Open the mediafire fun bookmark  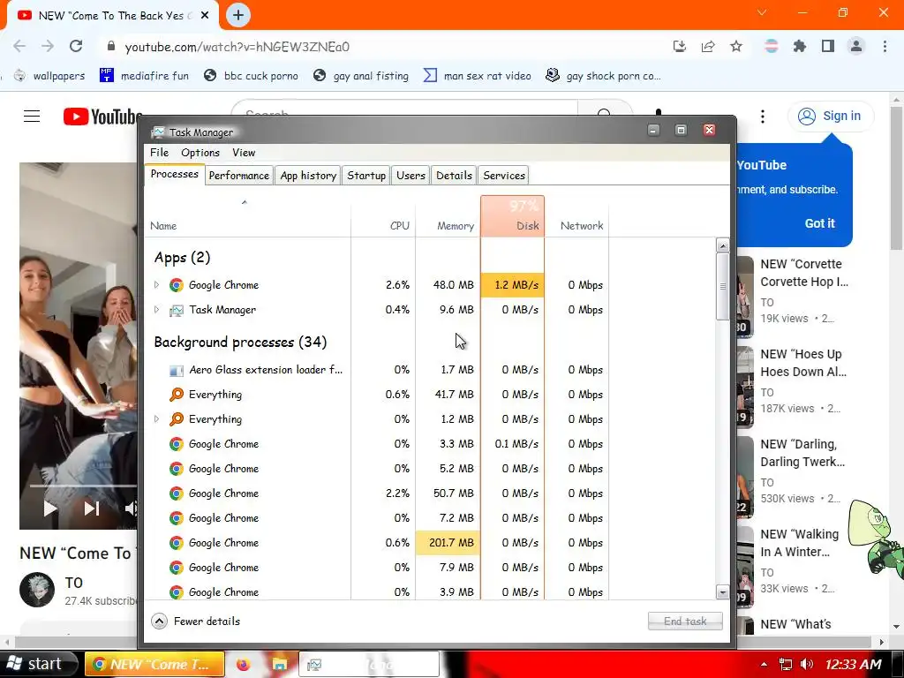click(145, 76)
